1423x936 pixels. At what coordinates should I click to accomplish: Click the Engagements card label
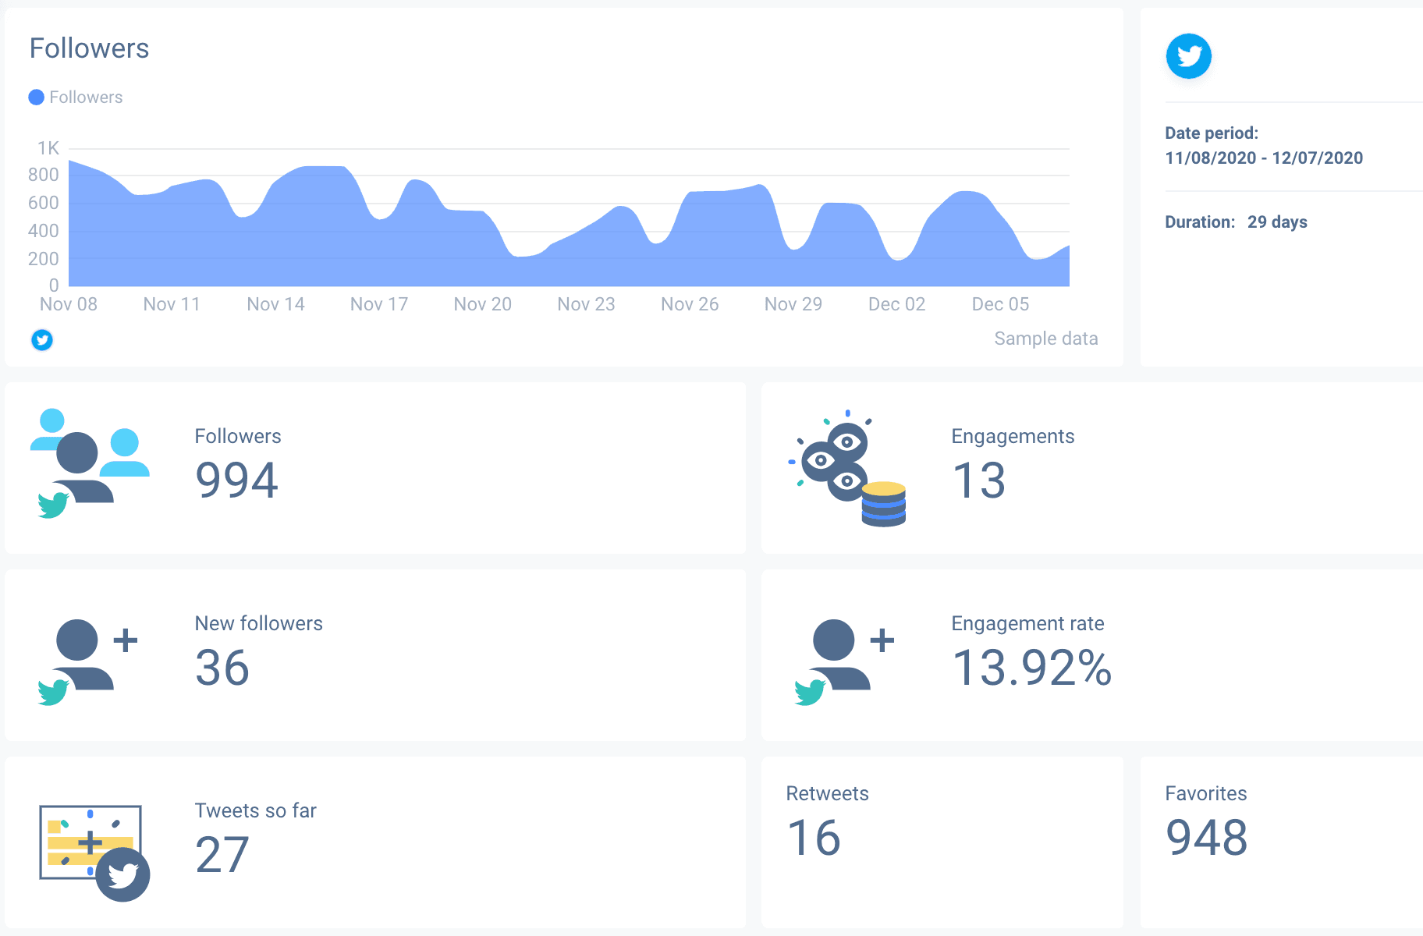point(1013,437)
